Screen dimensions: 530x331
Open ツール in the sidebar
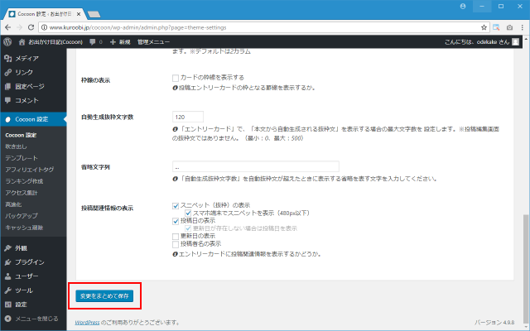pos(24,290)
